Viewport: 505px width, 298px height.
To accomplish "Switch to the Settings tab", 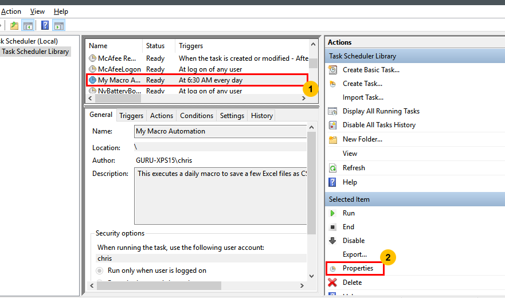I will point(232,116).
